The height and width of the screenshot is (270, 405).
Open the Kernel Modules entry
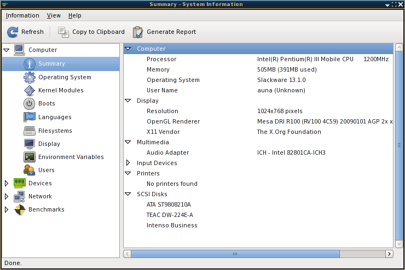point(61,90)
